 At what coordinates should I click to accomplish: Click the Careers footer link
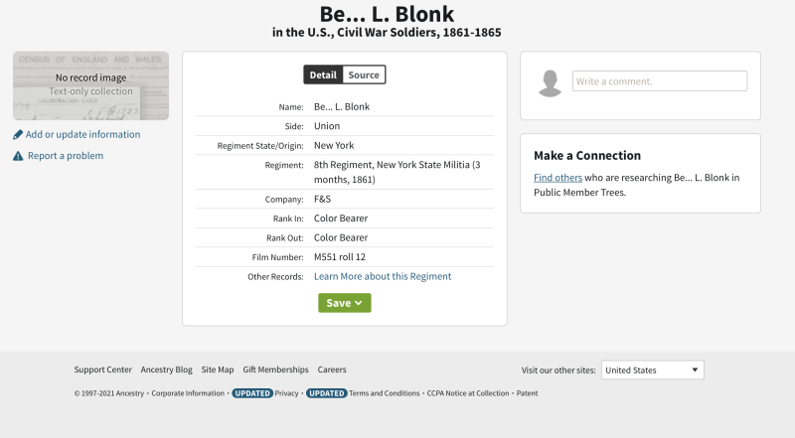click(x=332, y=369)
